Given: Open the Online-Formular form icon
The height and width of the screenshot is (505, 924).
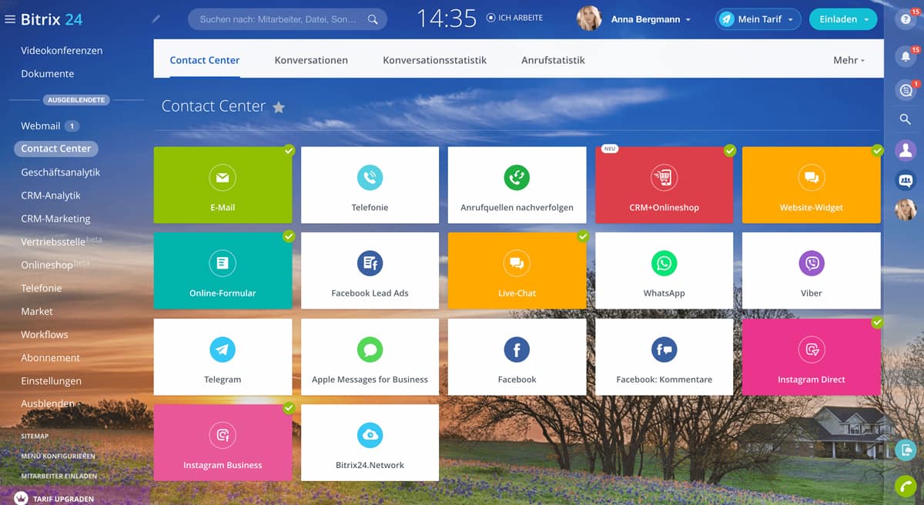Looking at the screenshot, I should (223, 263).
